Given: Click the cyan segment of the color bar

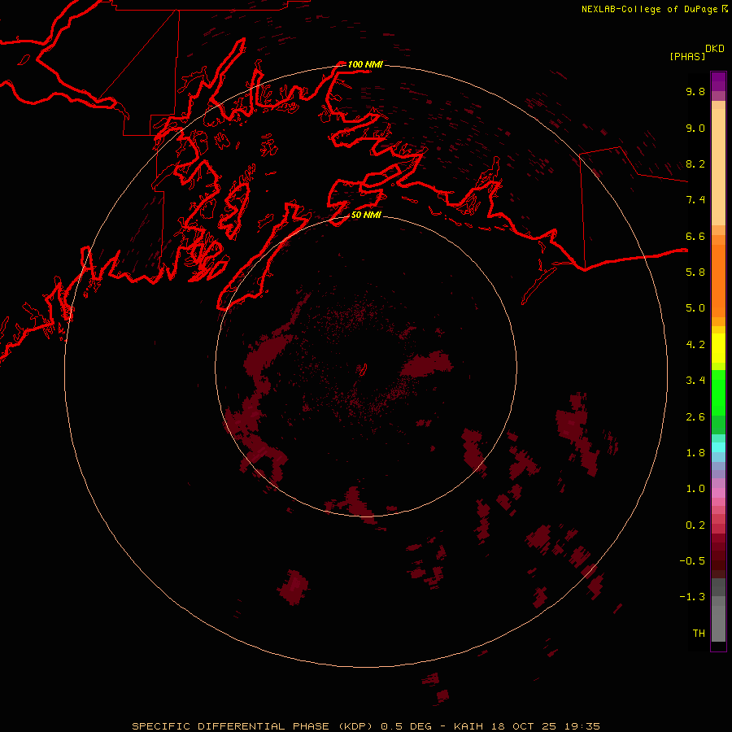Looking at the screenshot, I should click(718, 447).
